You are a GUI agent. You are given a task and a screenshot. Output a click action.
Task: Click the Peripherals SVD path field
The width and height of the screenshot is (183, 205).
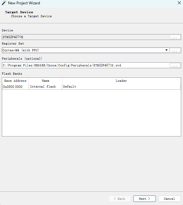86,65
